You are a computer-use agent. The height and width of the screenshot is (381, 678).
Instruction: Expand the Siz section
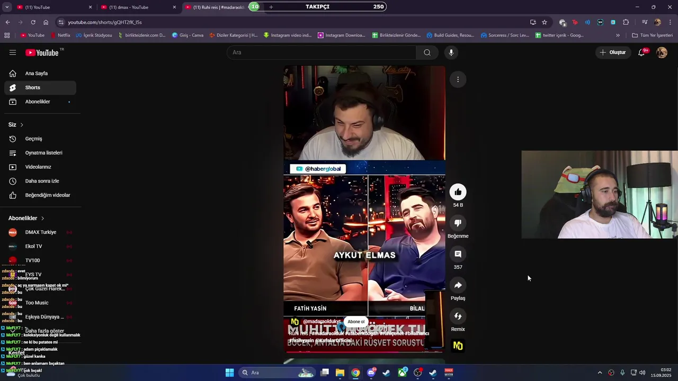pyautogui.click(x=16, y=124)
